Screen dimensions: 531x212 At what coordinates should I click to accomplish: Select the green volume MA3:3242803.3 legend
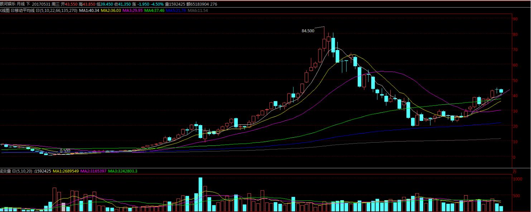coord(122,171)
